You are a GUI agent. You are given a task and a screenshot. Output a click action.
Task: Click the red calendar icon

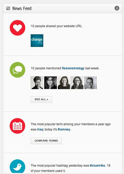[17, 126]
